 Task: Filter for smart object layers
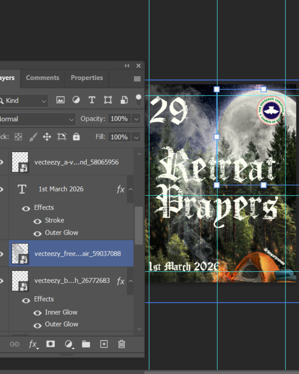pyautogui.click(x=124, y=100)
